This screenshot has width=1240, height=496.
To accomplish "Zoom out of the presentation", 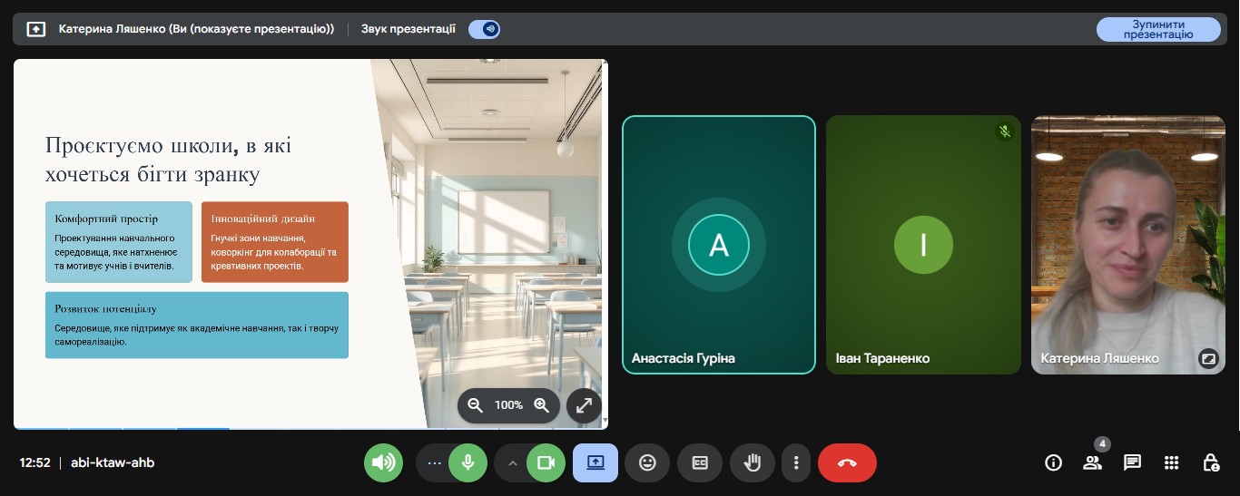I will [x=475, y=405].
